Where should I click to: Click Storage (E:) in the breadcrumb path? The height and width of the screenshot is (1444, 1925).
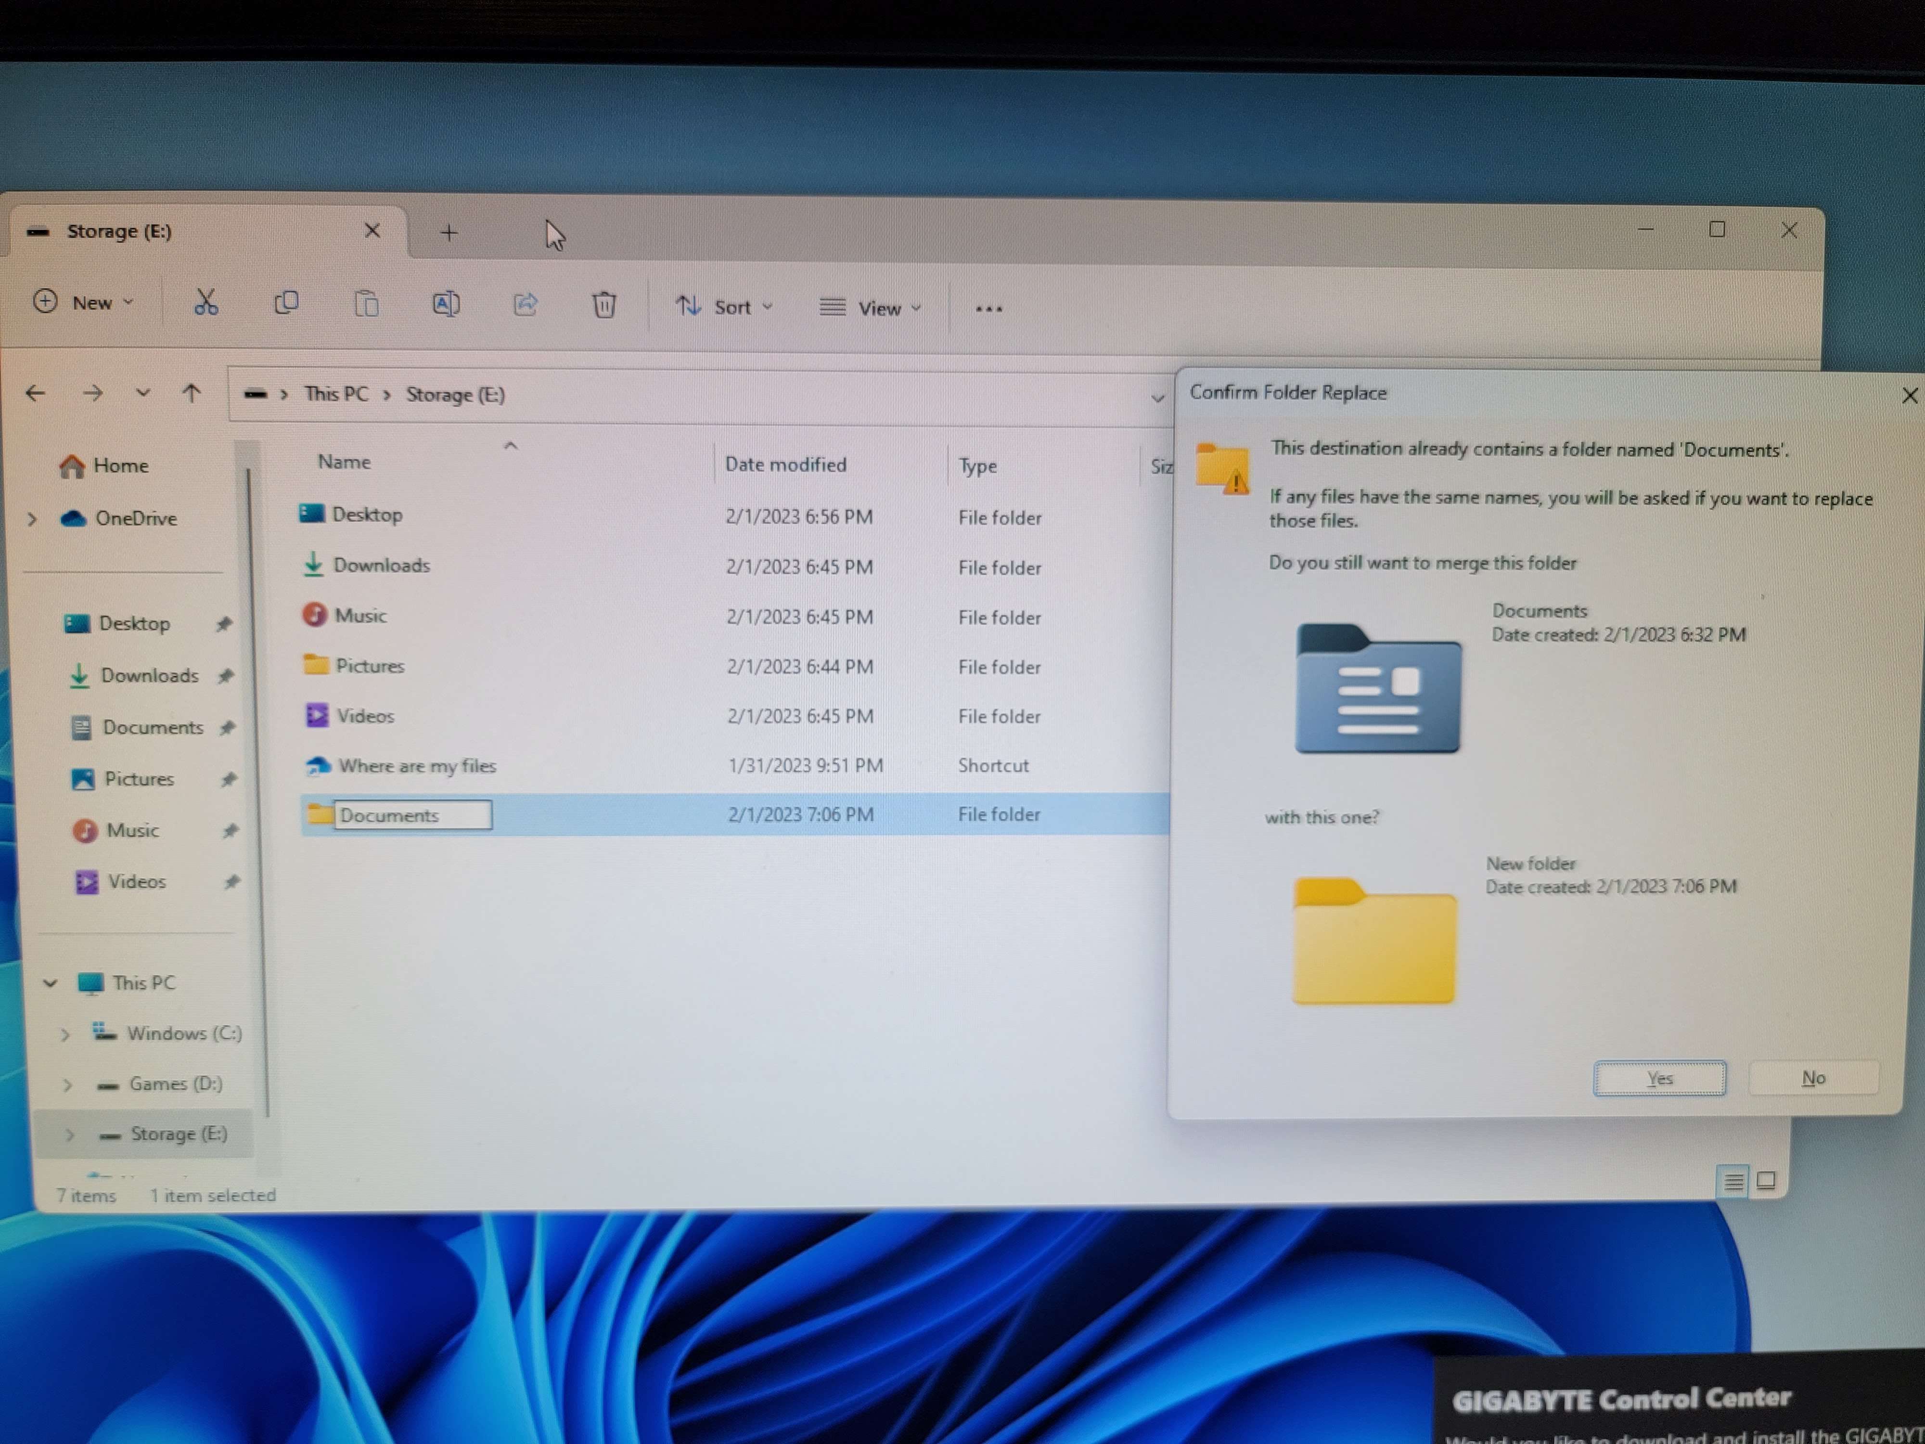[x=455, y=395]
